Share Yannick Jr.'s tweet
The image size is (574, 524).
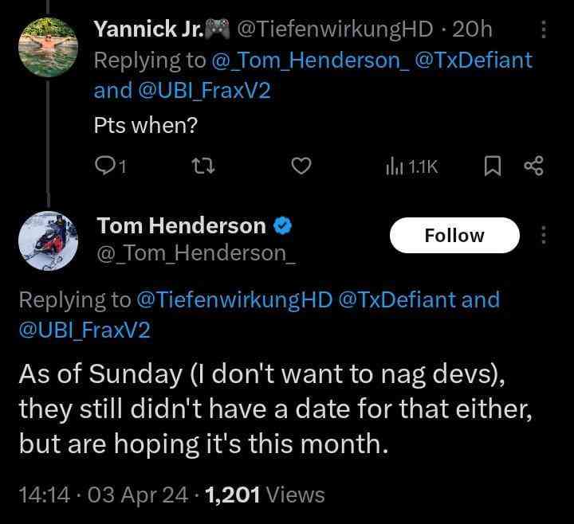[x=533, y=166]
